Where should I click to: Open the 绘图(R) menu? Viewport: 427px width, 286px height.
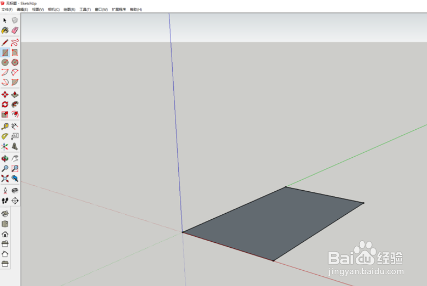coord(69,10)
